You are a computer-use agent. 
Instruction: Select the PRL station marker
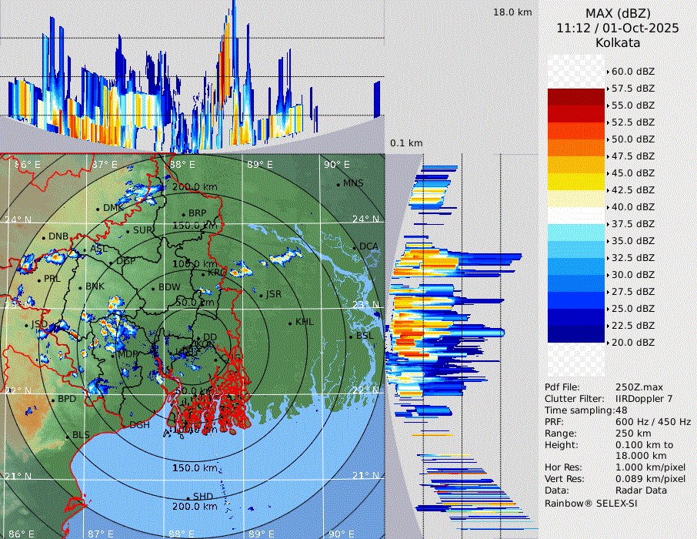(39, 280)
